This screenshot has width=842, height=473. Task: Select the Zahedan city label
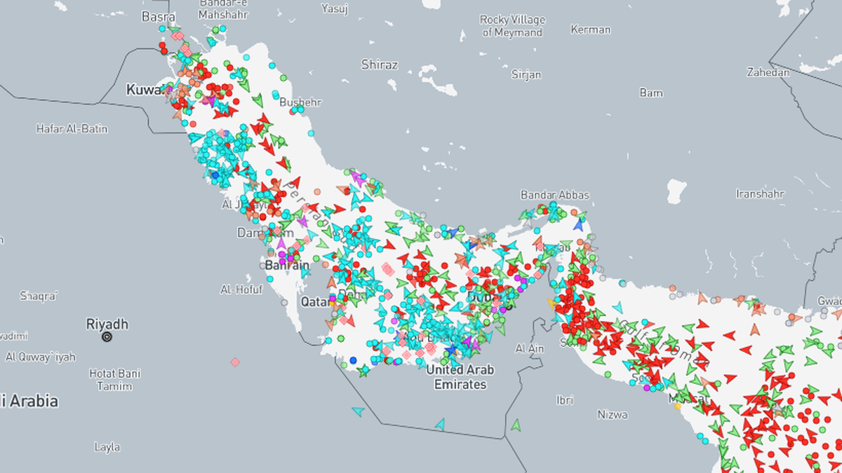pos(768,72)
